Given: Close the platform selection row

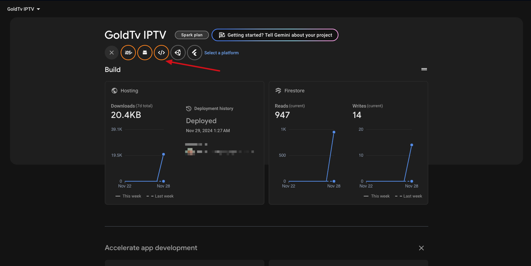Looking at the screenshot, I should click(x=112, y=53).
